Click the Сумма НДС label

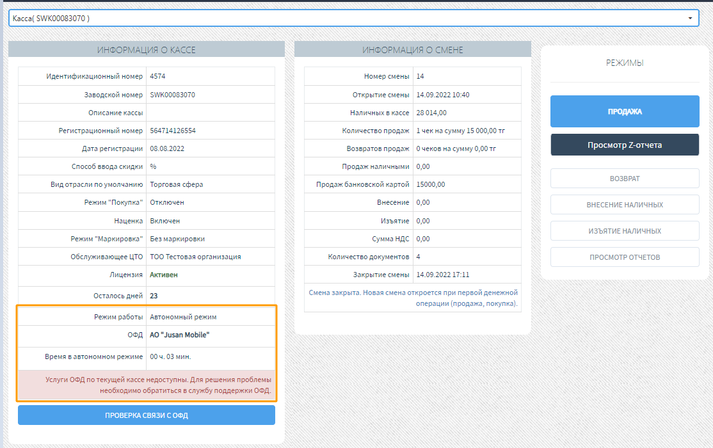[390, 239]
